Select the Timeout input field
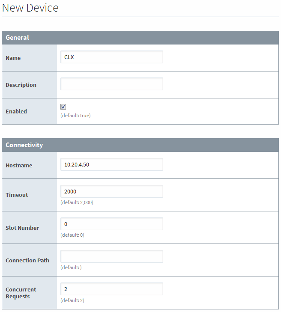This screenshot has height=312, width=281. (x=111, y=191)
